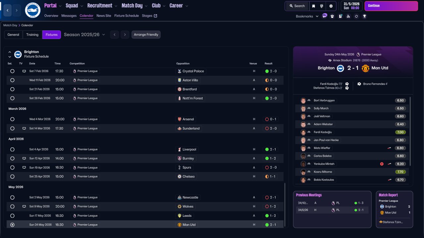This screenshot has height=238, width=424.
Task: Open the Season 2025/26 dropdown
Action: [84, 35]
